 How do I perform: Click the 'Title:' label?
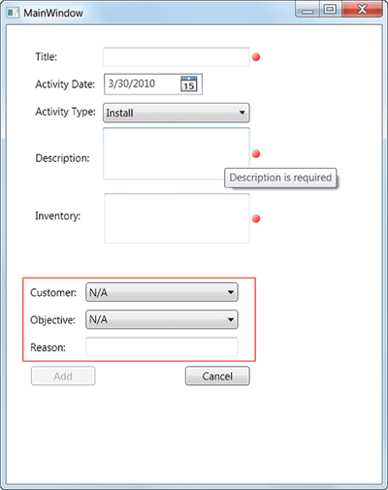(47, 57)
